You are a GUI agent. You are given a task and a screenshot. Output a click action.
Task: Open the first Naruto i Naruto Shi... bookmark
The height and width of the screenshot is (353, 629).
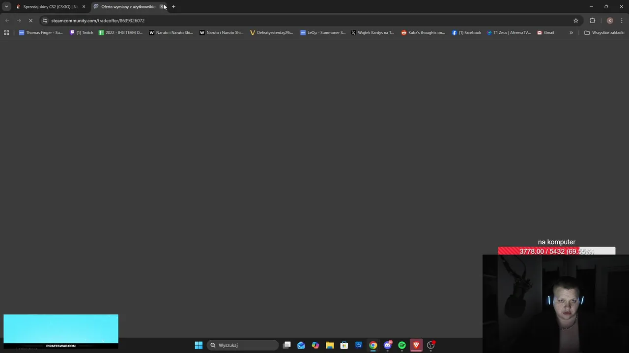point(171,33)
